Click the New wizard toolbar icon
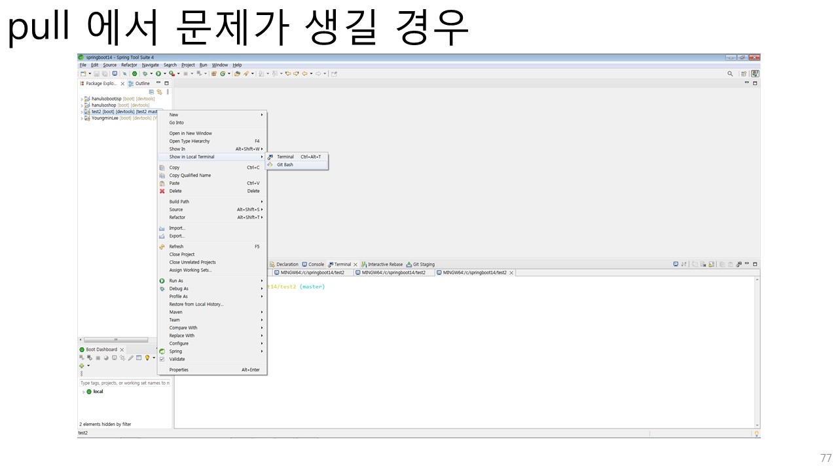Image resolution: width=838 pixels, height=471 pixels. tap(83, 74)
